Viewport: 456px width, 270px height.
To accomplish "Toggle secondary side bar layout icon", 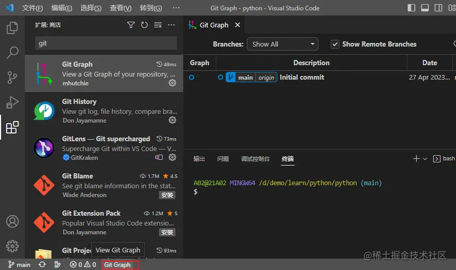I will coord(438,8).
